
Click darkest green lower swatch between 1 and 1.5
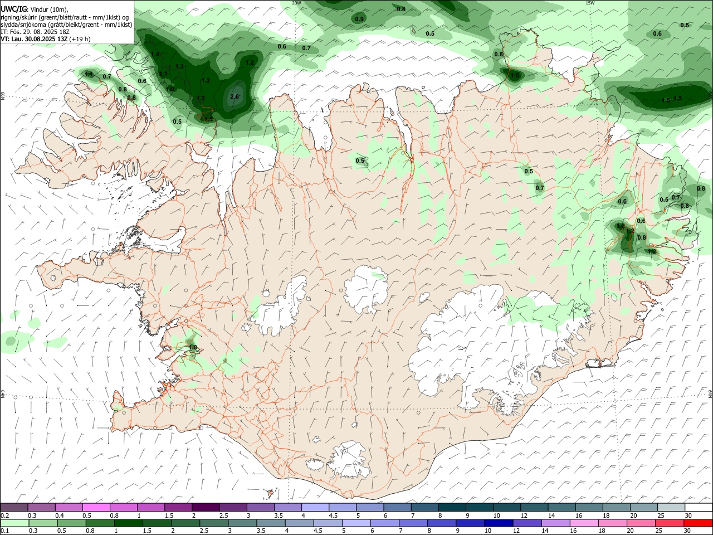(x=128, y=523)
